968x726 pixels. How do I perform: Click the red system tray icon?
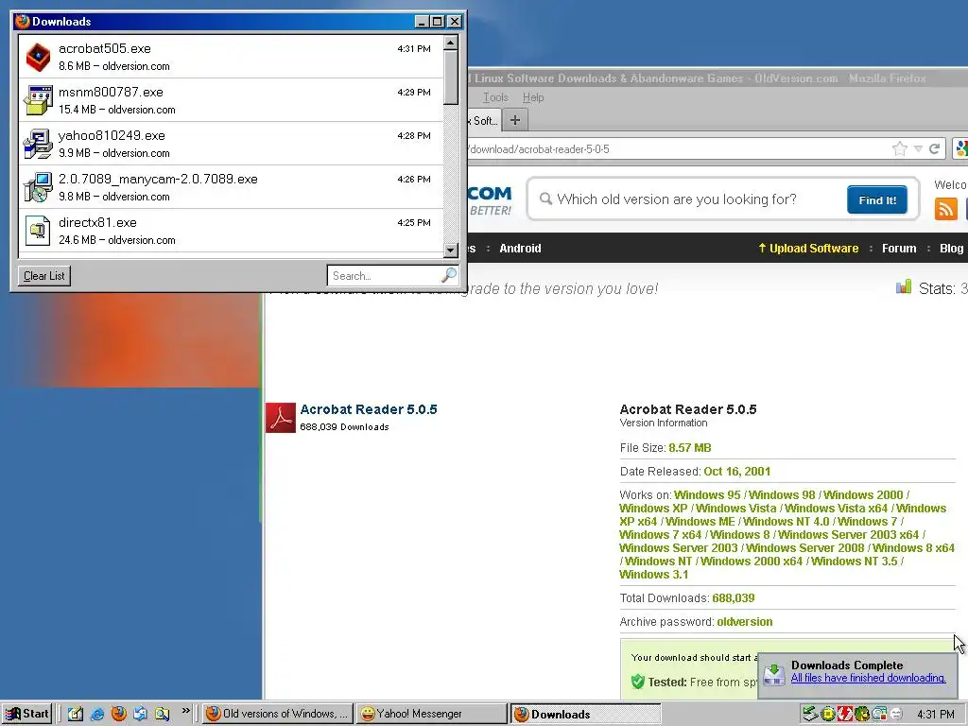844,715
